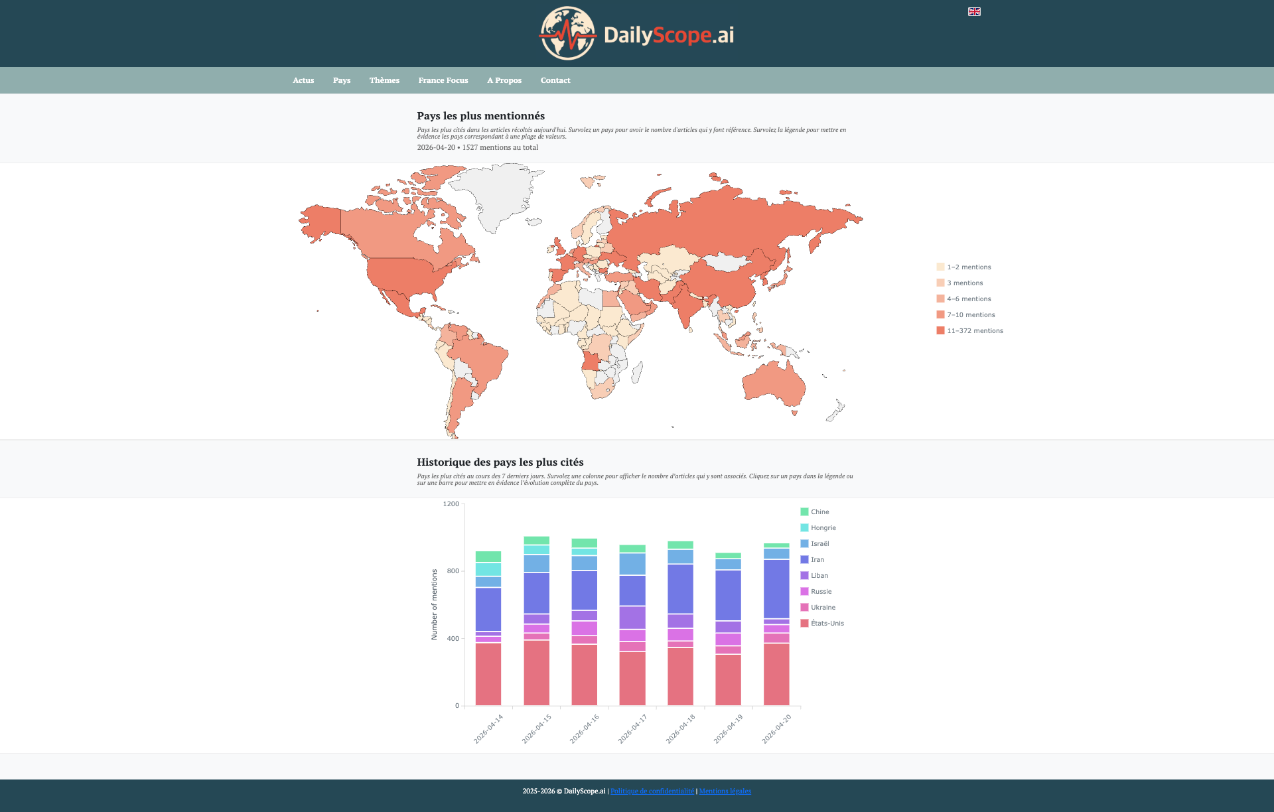This screenshot has height=812, width=1274.
Task: Open the Mentions légales link
Action: (725, 791)
